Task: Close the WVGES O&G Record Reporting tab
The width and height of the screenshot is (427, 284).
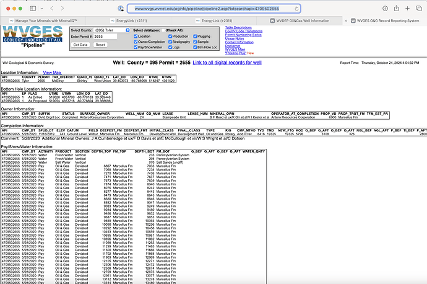Action: point(346,20)
